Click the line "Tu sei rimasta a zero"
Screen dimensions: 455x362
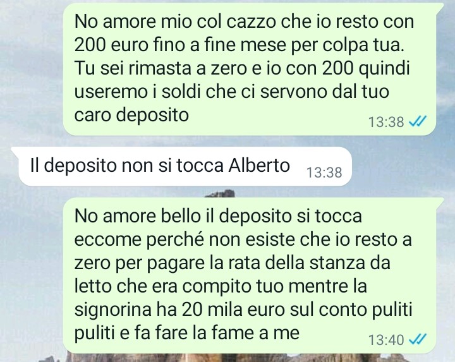coord(242,69)
